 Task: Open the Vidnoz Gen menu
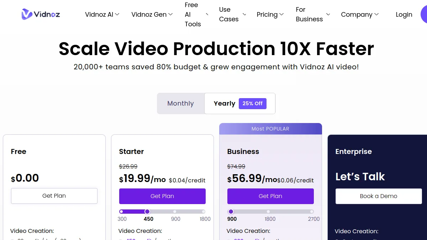pos(152,15)
